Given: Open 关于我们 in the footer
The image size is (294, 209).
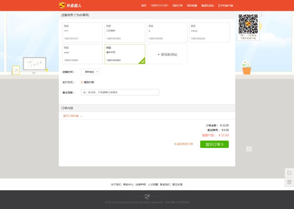Looking at the screenshot, I should pyautogui.click(x=116, y=184).
